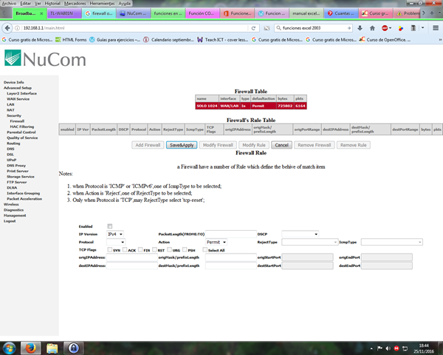Open padlock application in taskbar

(73, 348)
